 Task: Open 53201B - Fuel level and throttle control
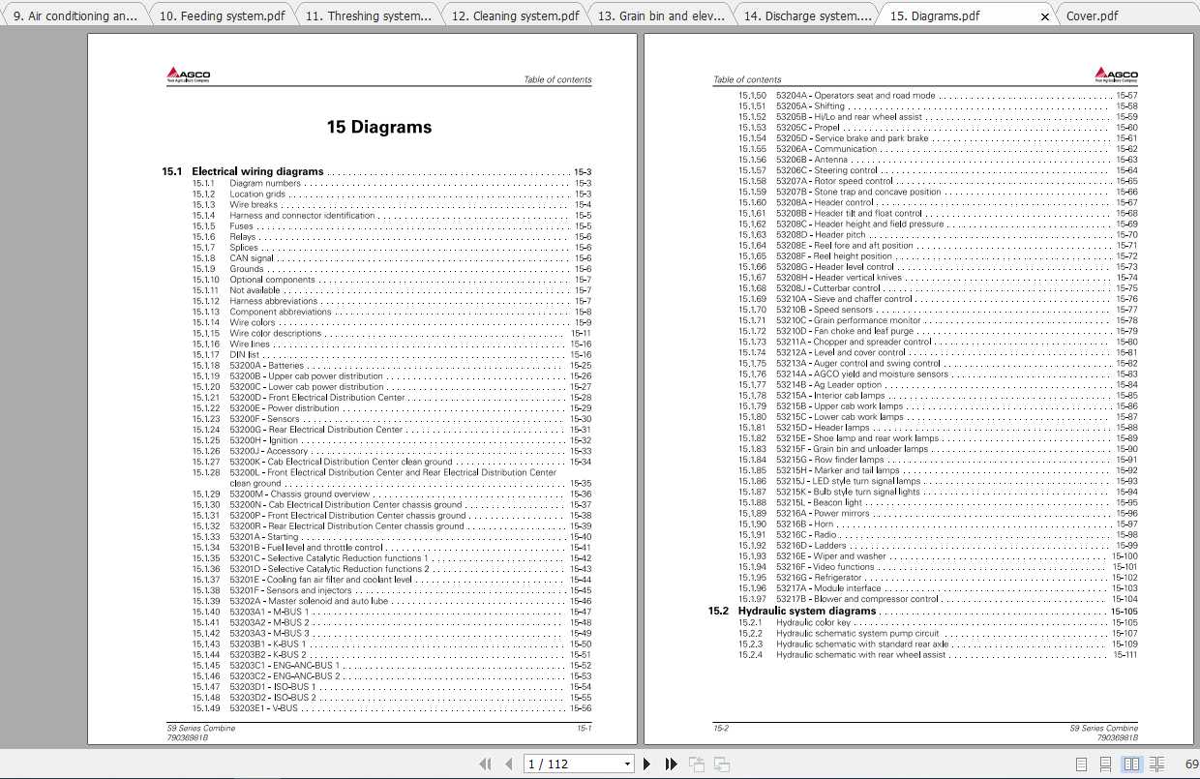point(306,548)
